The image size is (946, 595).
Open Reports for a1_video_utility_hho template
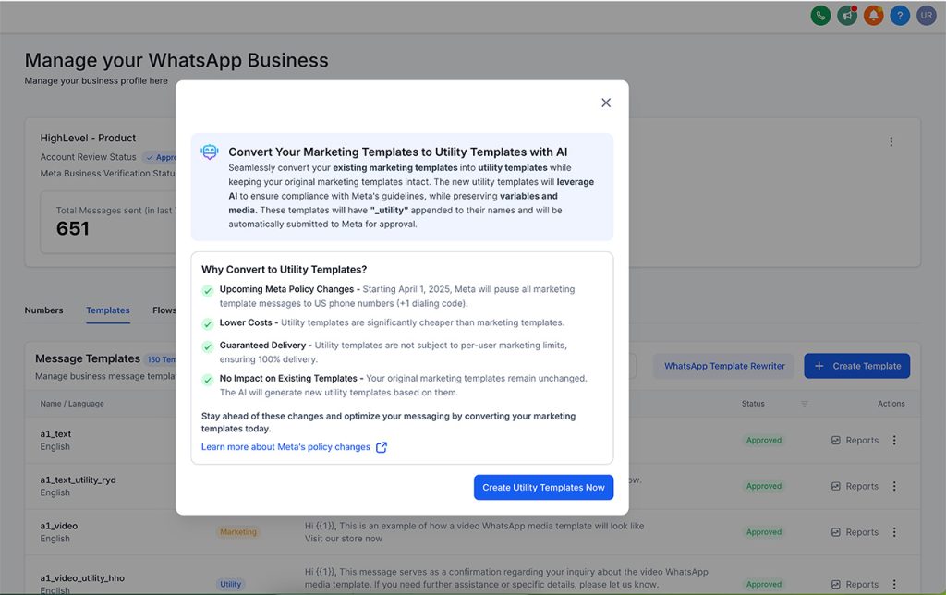click(855, 584)
